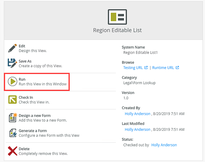Click the Save As floppy disk icon

[x=12, y=63]
